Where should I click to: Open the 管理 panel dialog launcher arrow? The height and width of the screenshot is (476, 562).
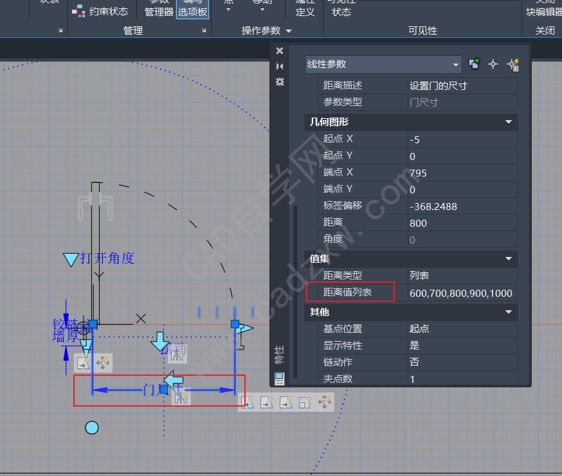[x=204, y=30]
